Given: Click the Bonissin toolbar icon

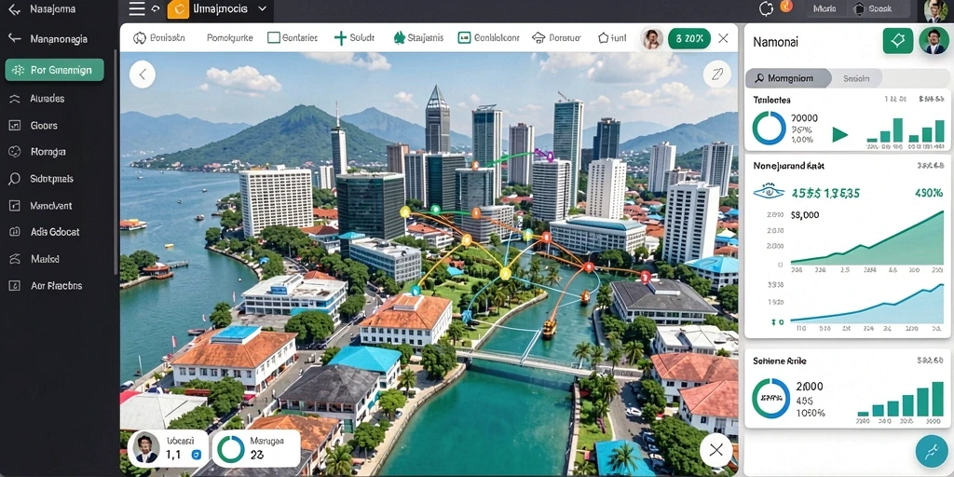Looking at the screenshot, I should [x=140, y=37].
